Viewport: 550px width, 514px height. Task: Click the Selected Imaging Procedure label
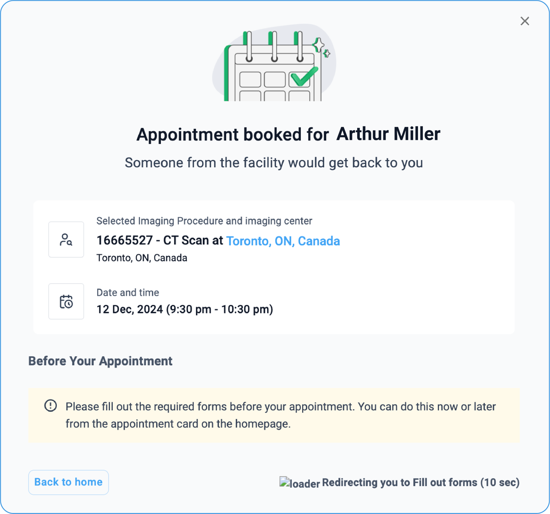204,221
